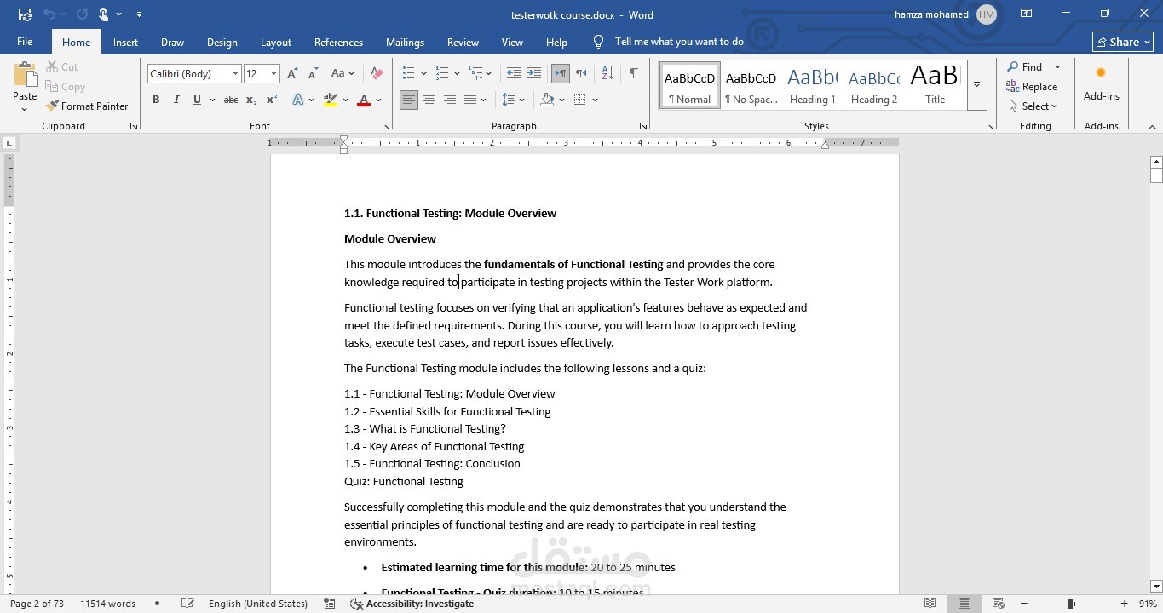Screen dimensions: 1163x613
Task: Justify the paragraph text
Action: pos(470,100)
